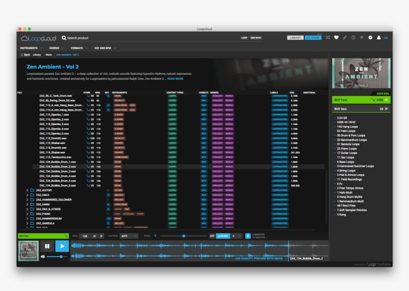Screen dimensions: 409x291
Task: Click the pencil edit icon
Action: (345, 37)
